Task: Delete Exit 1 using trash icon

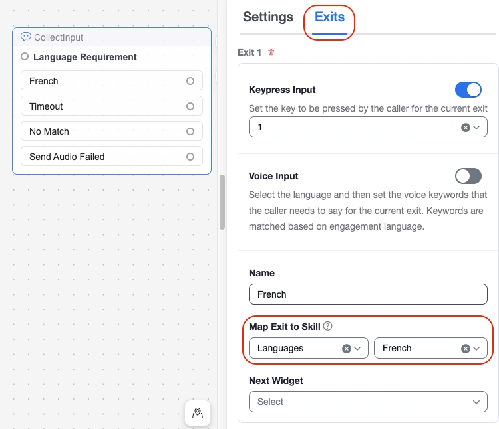Action: [x=271, y=52]
